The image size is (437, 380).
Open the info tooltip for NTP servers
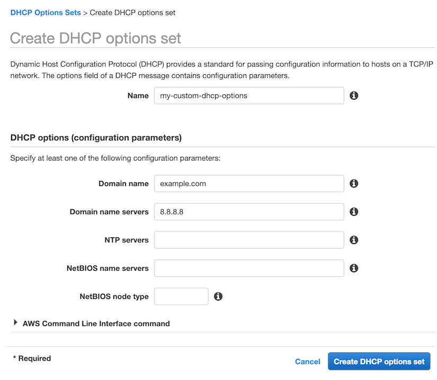pos(354,240)
